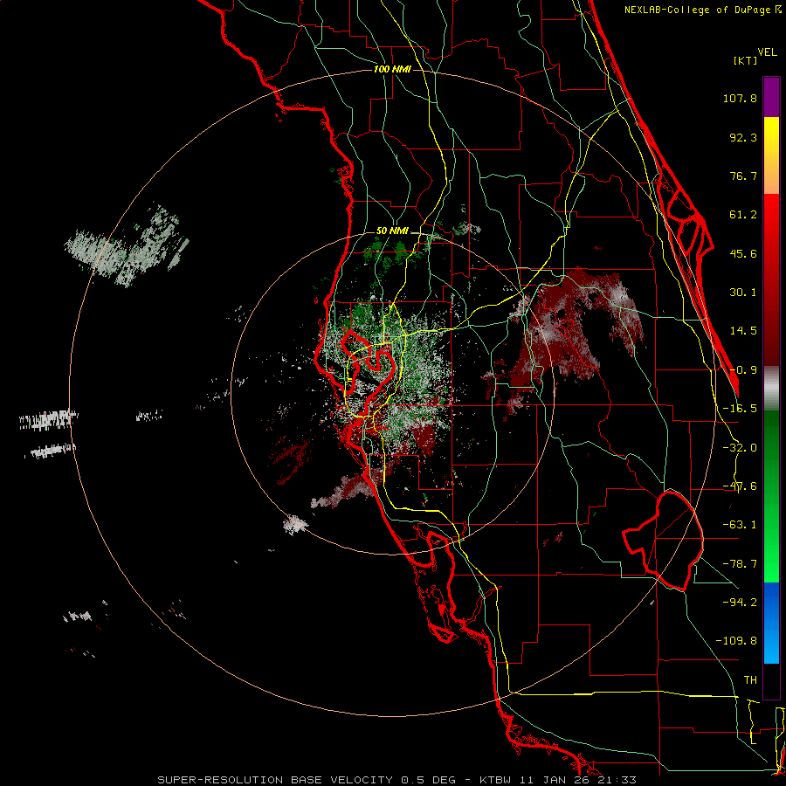The height and width of the screenshot is (786, 786).
Task: Click the 92.3 velocity scale value
Action: (x=743, y=137)
